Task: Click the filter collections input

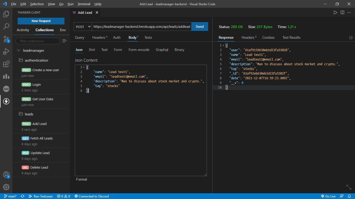Action: (38, 41)
